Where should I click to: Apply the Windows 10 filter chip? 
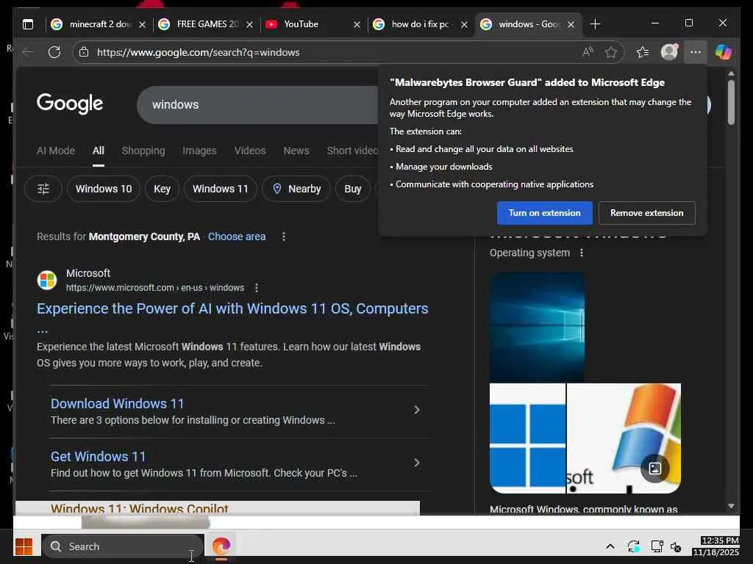[103, 189]
